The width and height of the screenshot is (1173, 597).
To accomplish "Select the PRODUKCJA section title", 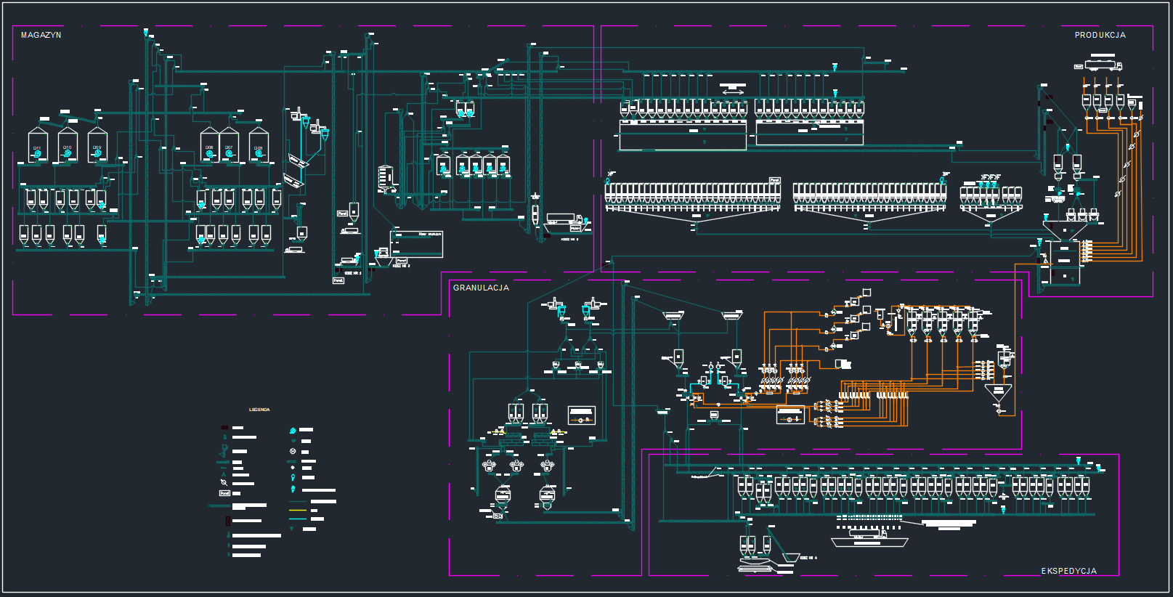I will (1100, 35).
